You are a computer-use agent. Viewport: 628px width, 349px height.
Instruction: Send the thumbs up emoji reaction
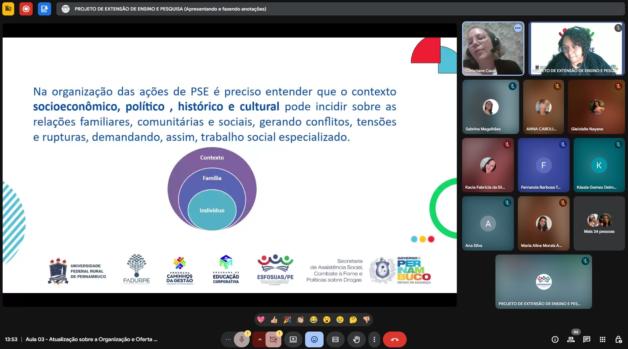tap(274, 320)
